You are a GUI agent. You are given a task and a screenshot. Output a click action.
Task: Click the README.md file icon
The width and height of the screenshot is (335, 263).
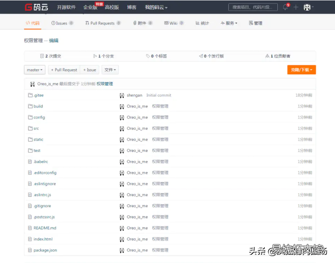(30, 228)
